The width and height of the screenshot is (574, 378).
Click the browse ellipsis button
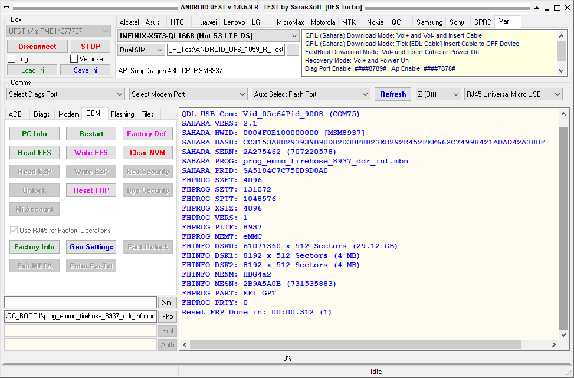(293, 51)
